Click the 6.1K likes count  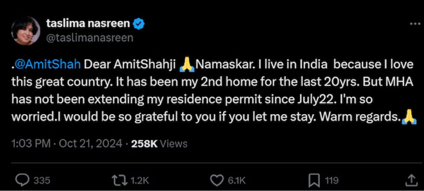tap(238, 180)
